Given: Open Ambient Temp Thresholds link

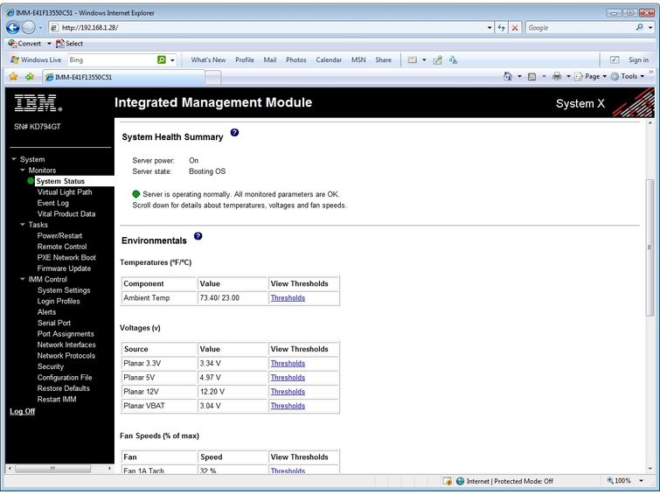Looking at the screenshot, I should click(x=288, y=298).
